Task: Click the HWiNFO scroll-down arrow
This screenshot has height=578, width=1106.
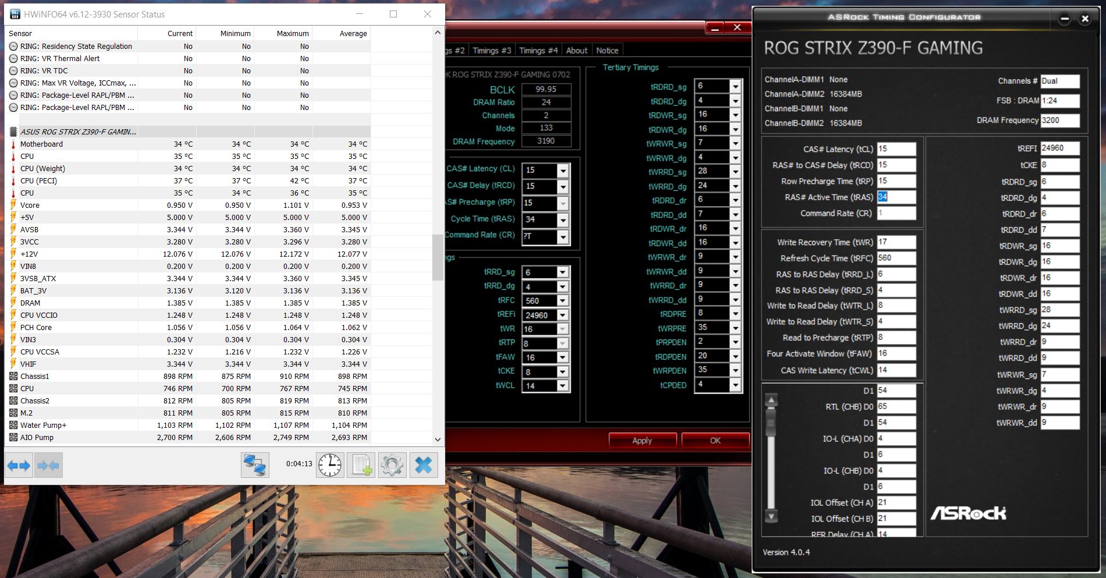Action: 438,439
